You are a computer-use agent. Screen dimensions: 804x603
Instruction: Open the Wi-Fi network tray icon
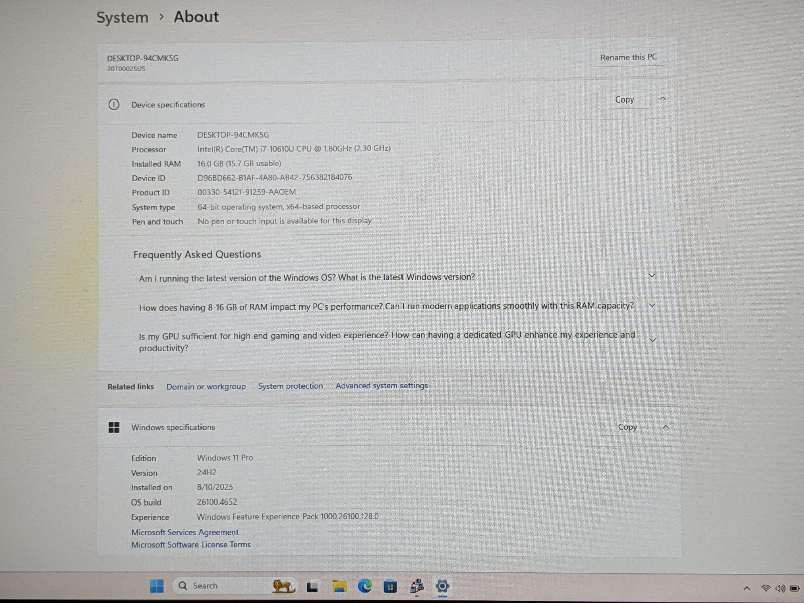(x=766, y=588)
